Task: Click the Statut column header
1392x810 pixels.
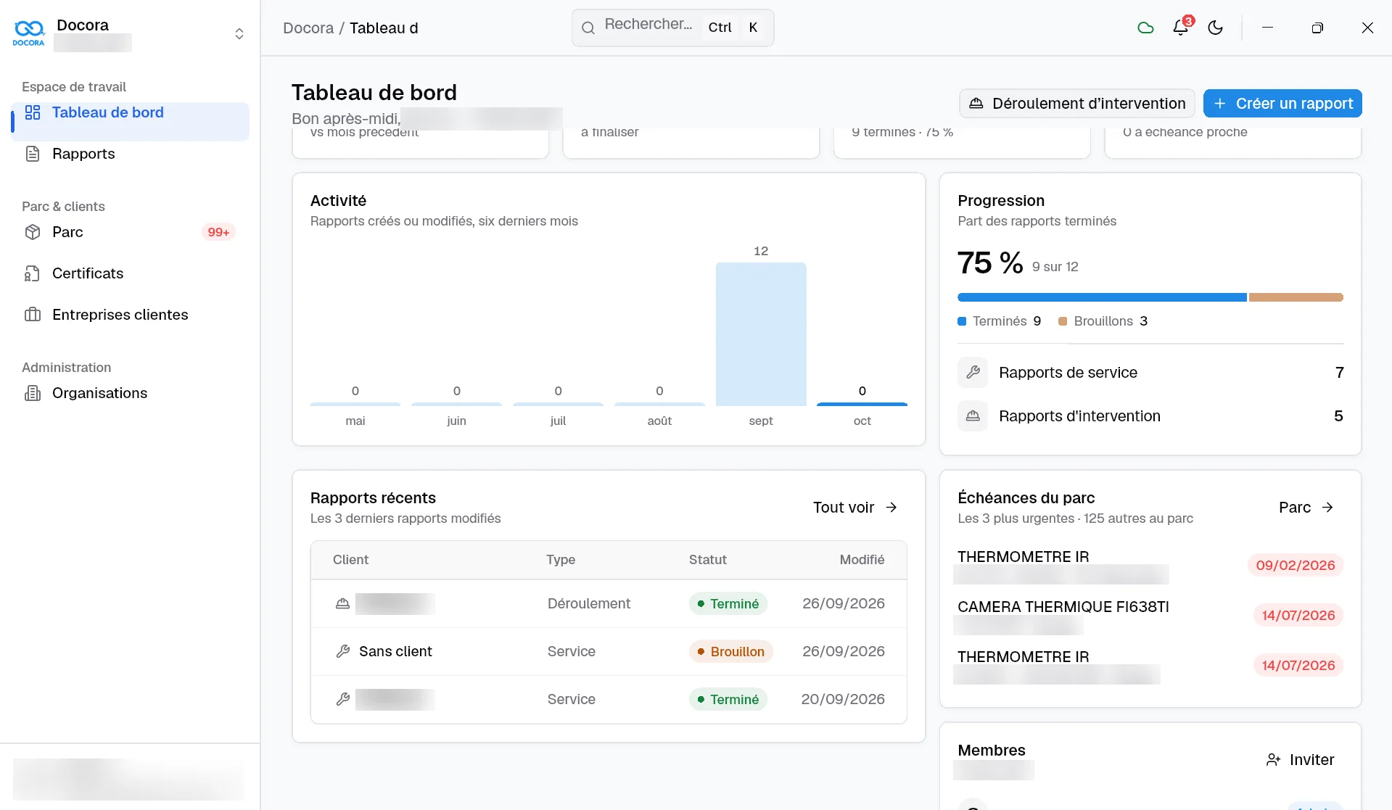Action: [x=707, y=560]
